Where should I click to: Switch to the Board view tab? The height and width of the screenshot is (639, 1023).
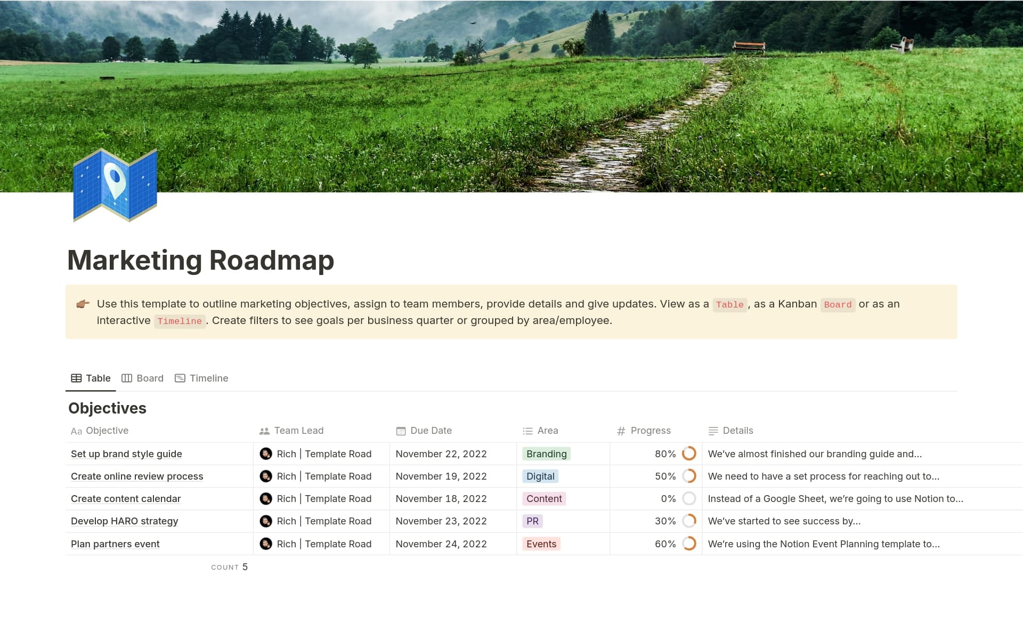coord(143,378)
